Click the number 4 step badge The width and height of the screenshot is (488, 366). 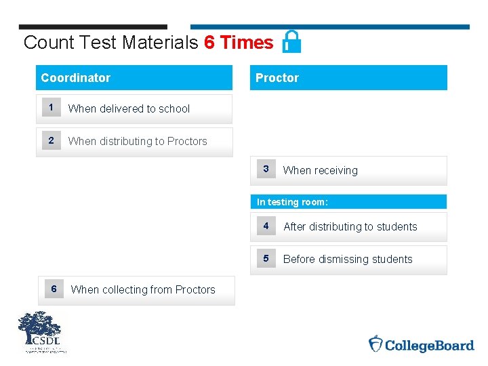(x=266, y=226)
